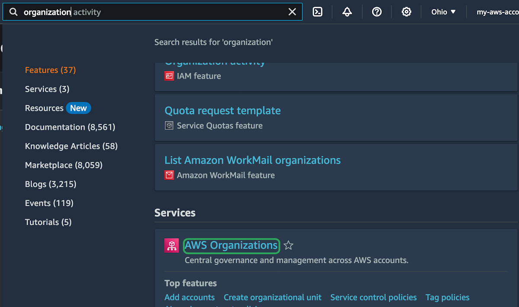Expand the Ohio region dropdown
The width and height of the screenshot is (519, 307).
[444, 12]
